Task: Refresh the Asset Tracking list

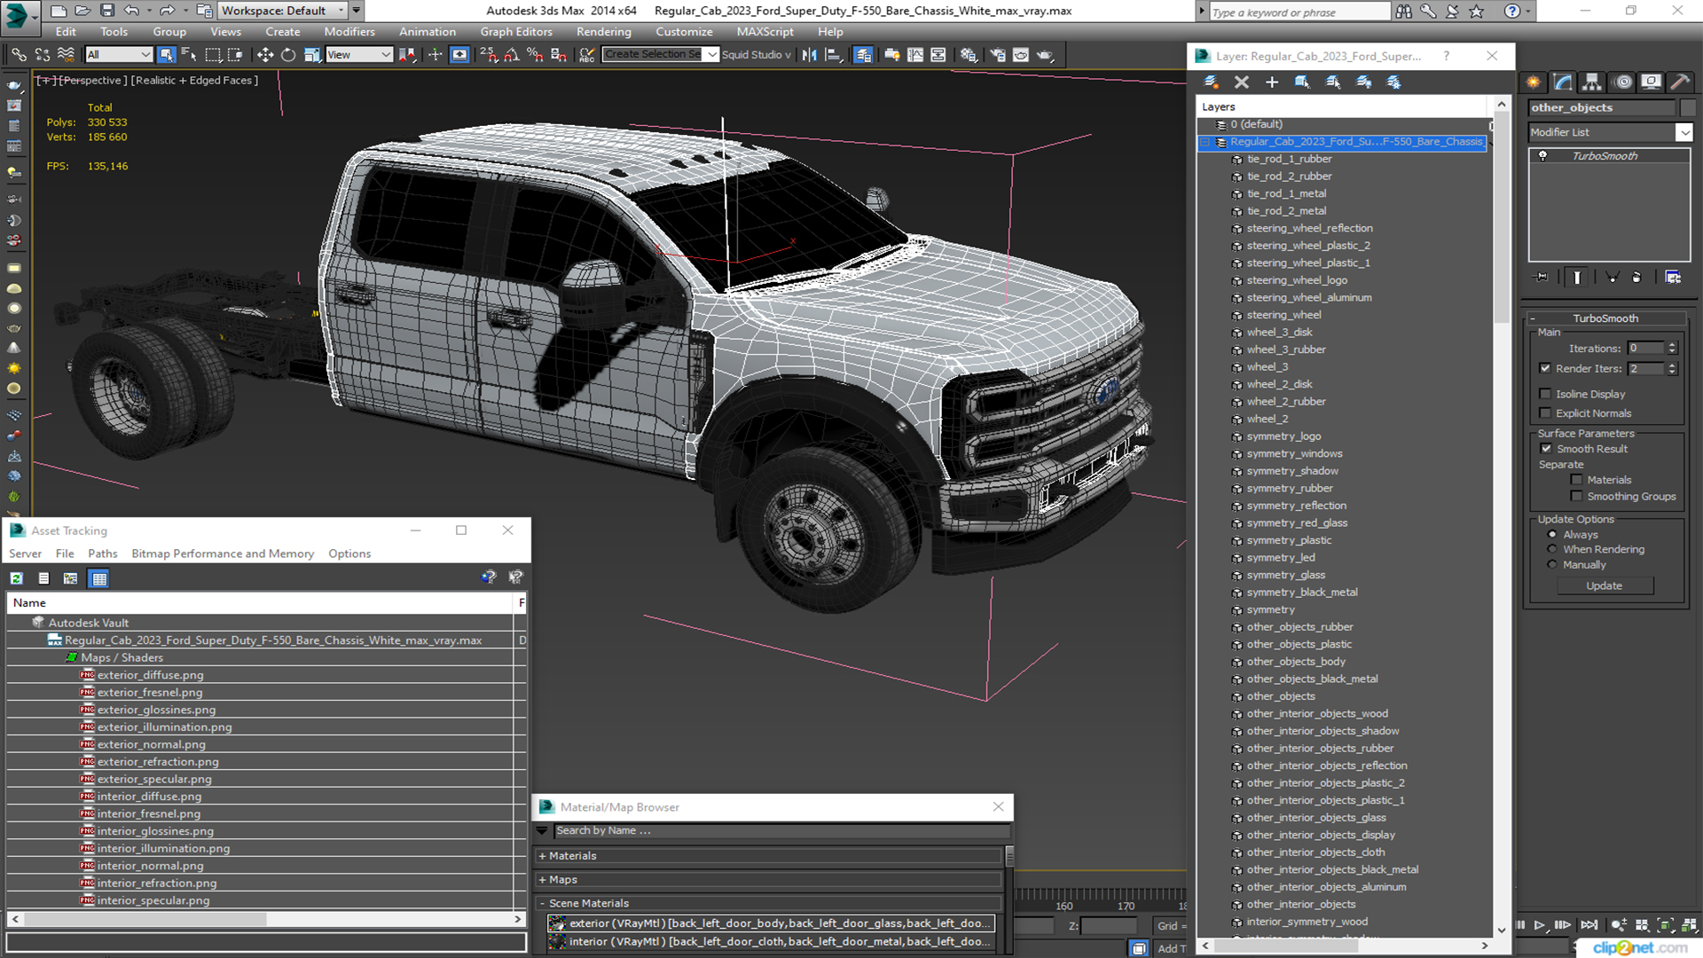Action: [16, 578]
